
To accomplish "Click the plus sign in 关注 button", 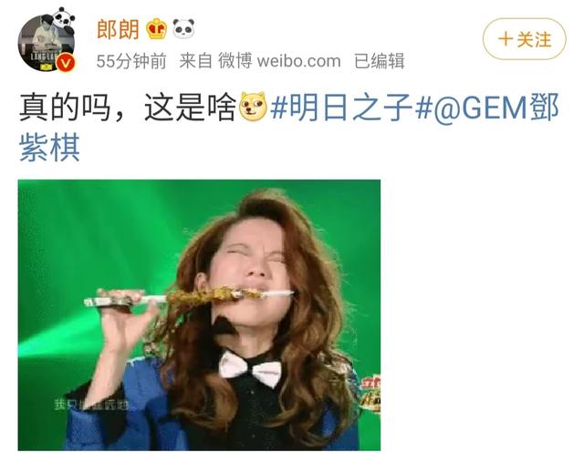I will click(506, 39).
